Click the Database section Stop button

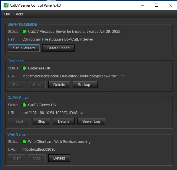click(x=37, y=85)
